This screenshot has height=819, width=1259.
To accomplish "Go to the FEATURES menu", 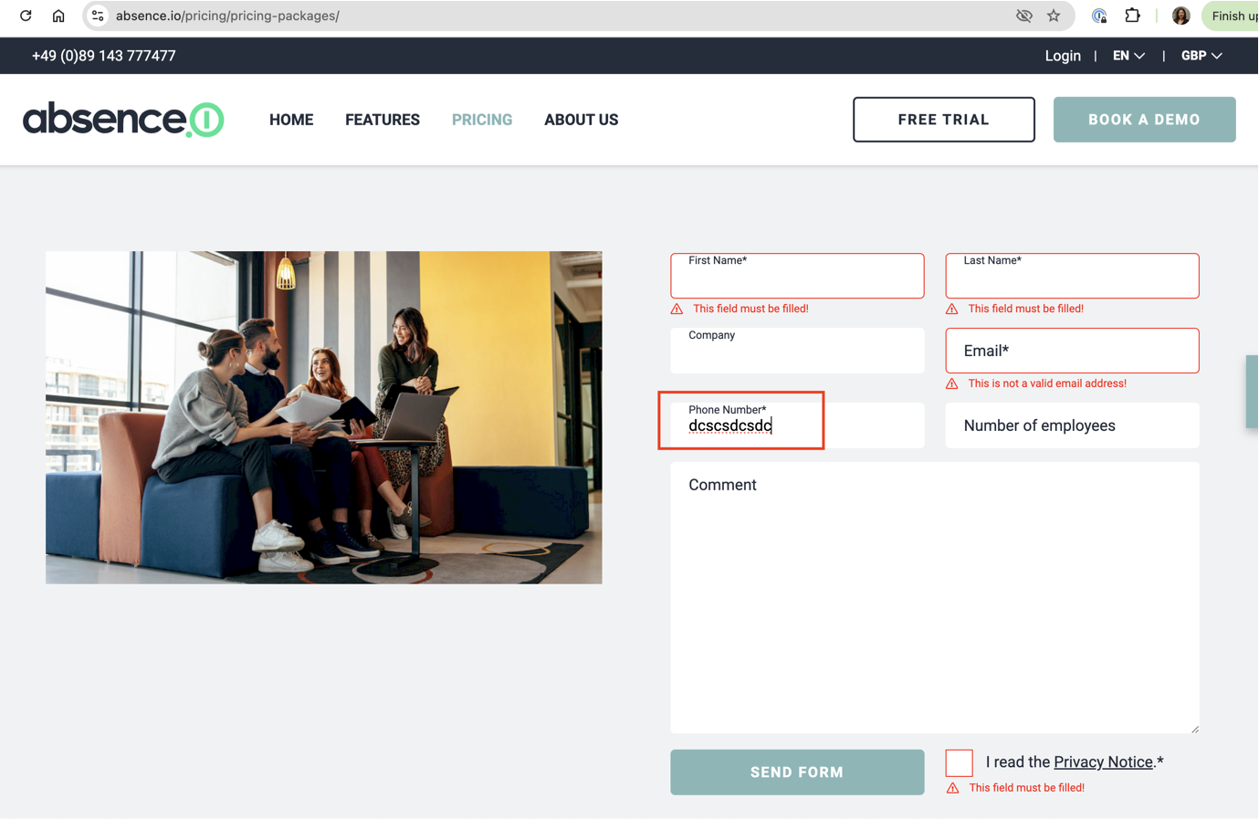I will [x=383, y=120].
